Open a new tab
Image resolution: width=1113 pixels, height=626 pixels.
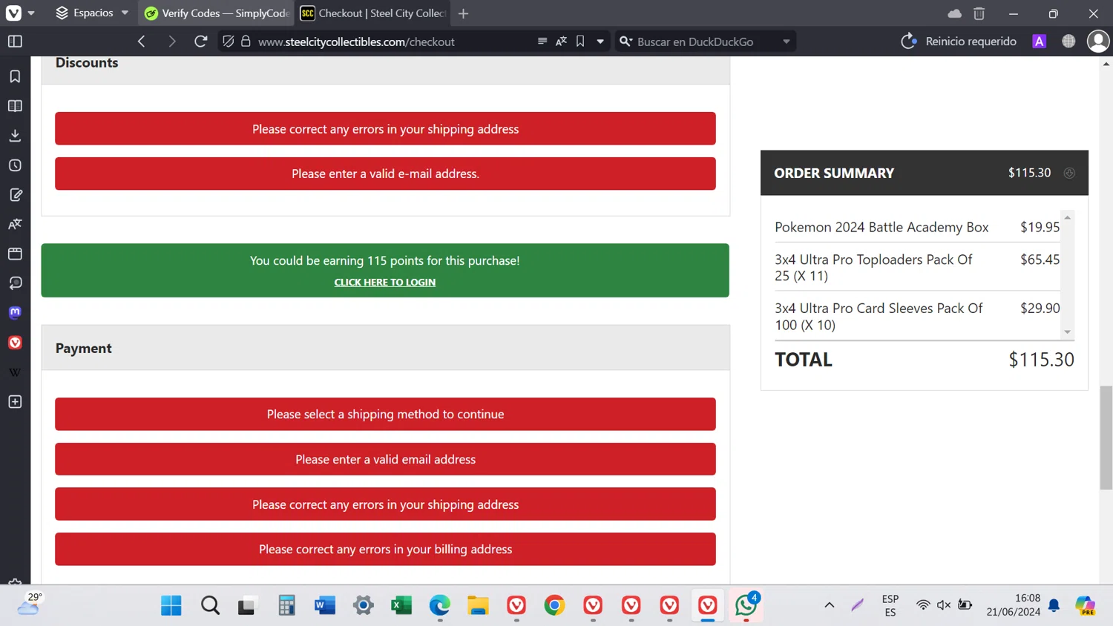[x=464, y=13]
